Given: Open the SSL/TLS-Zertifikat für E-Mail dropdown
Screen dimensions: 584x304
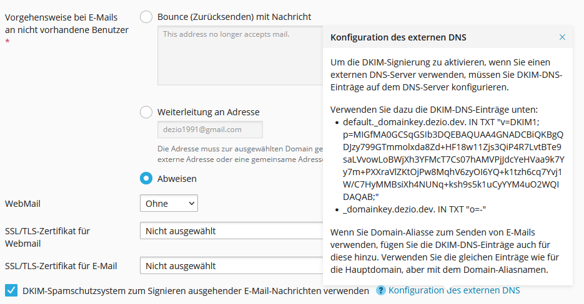Looking at the screenshot, I should tap(231, 266).
